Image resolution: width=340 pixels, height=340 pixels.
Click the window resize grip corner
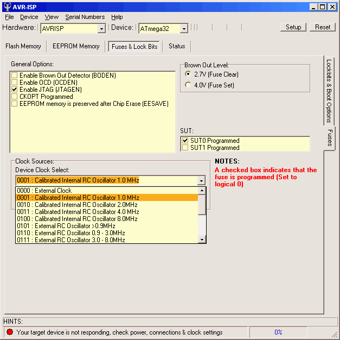pyautogui.click(x=335, y=335)
